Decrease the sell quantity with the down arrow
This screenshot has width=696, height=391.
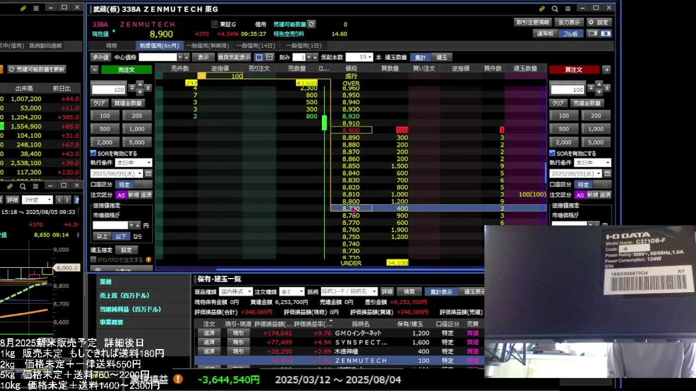[140, 92]
